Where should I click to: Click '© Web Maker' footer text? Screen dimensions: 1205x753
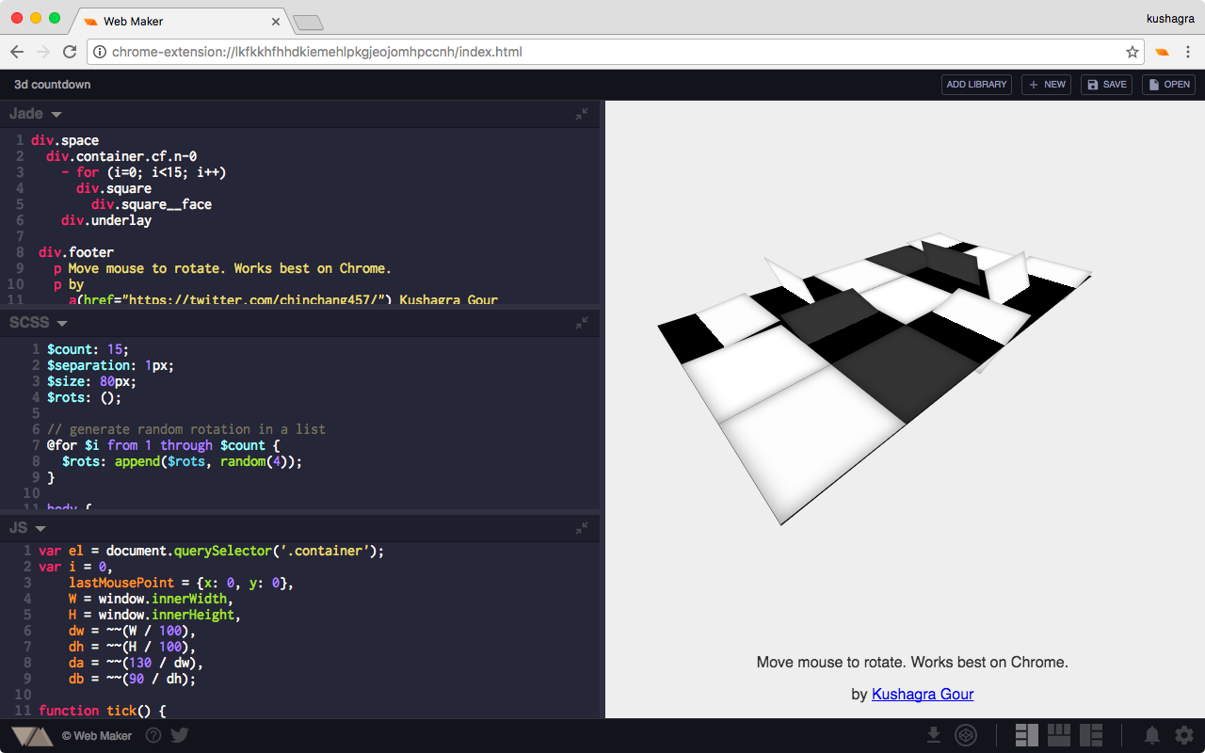(x=97, y=736)
